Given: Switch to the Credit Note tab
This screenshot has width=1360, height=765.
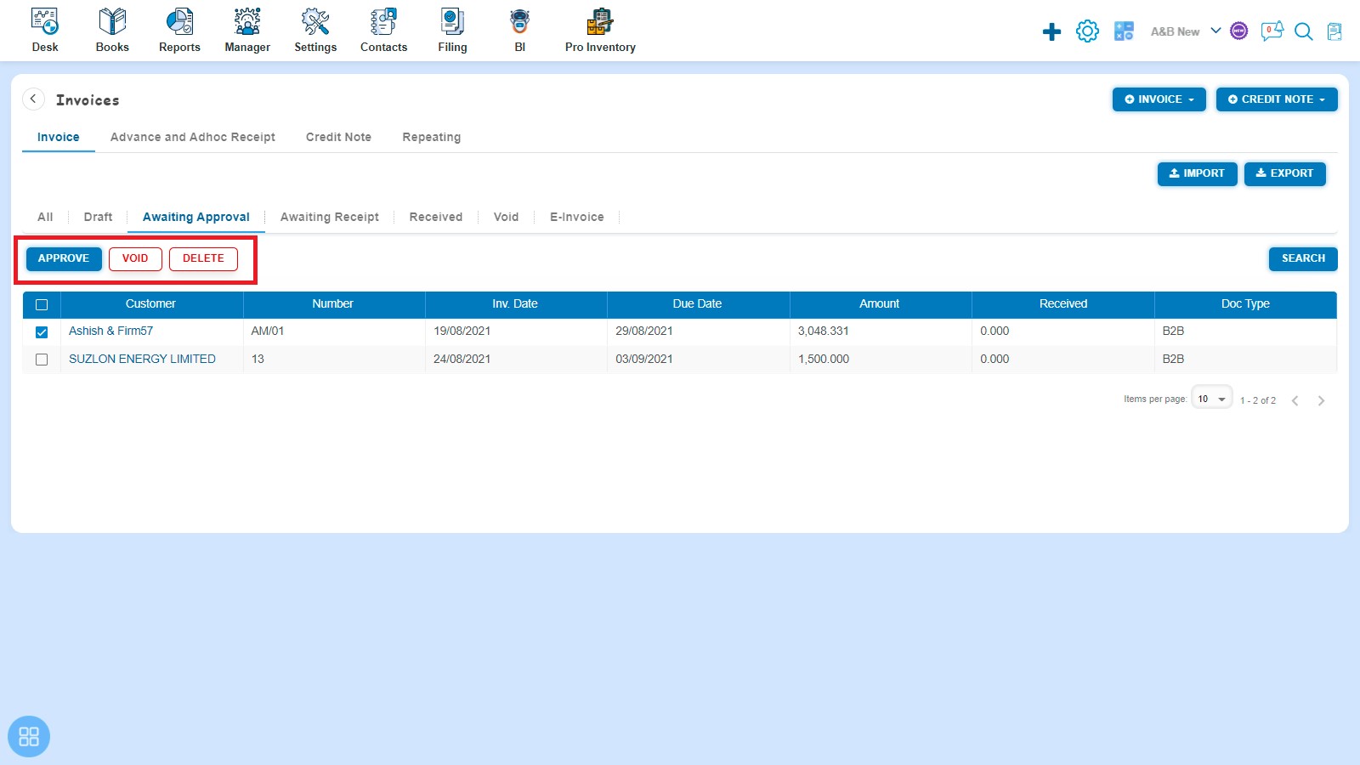Looking at the screenshot, I should coord(338,137).
